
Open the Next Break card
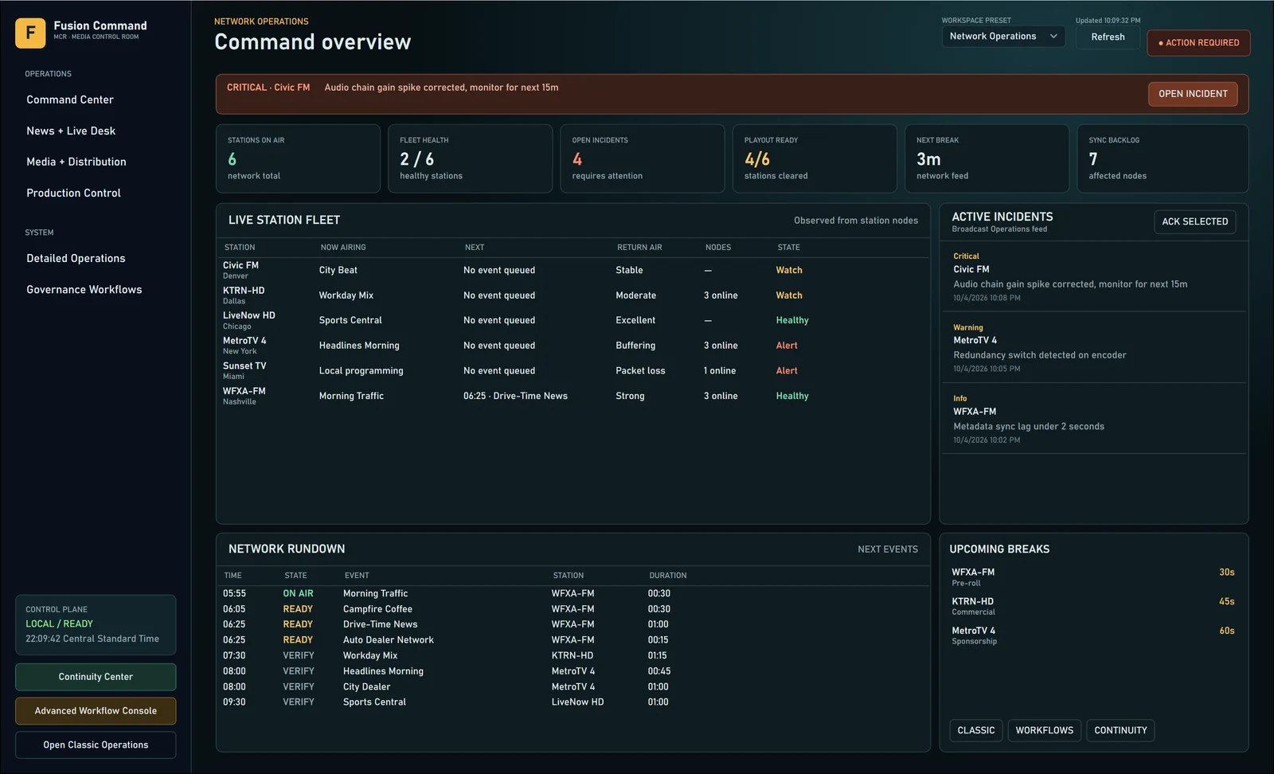click(987, 158)
